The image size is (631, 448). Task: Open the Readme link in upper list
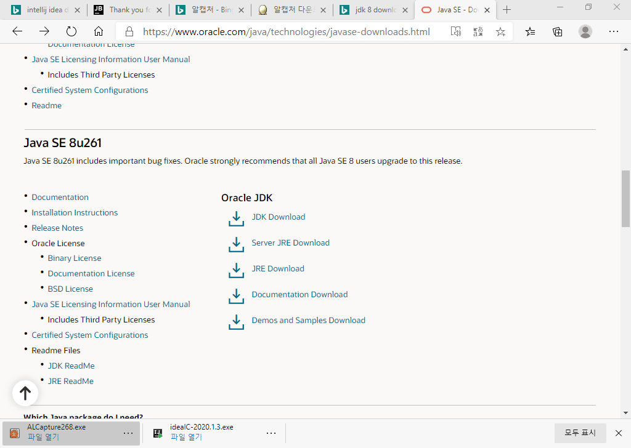tap(47, 105)
